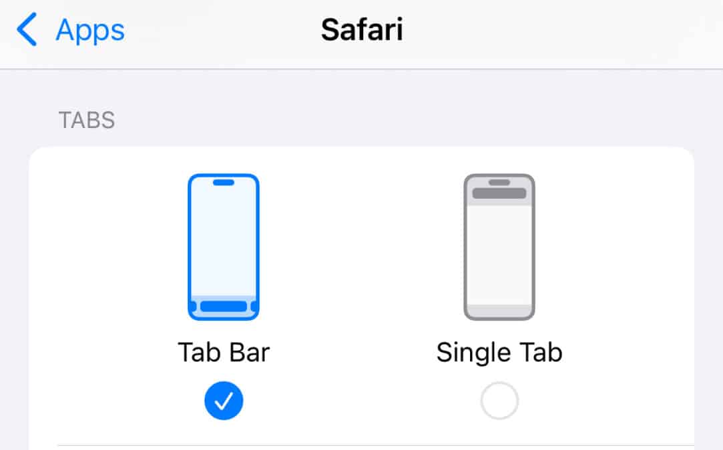Click the gray phone icon's notch pill
This screenshot has height=450, width=723.
(499, 183)
